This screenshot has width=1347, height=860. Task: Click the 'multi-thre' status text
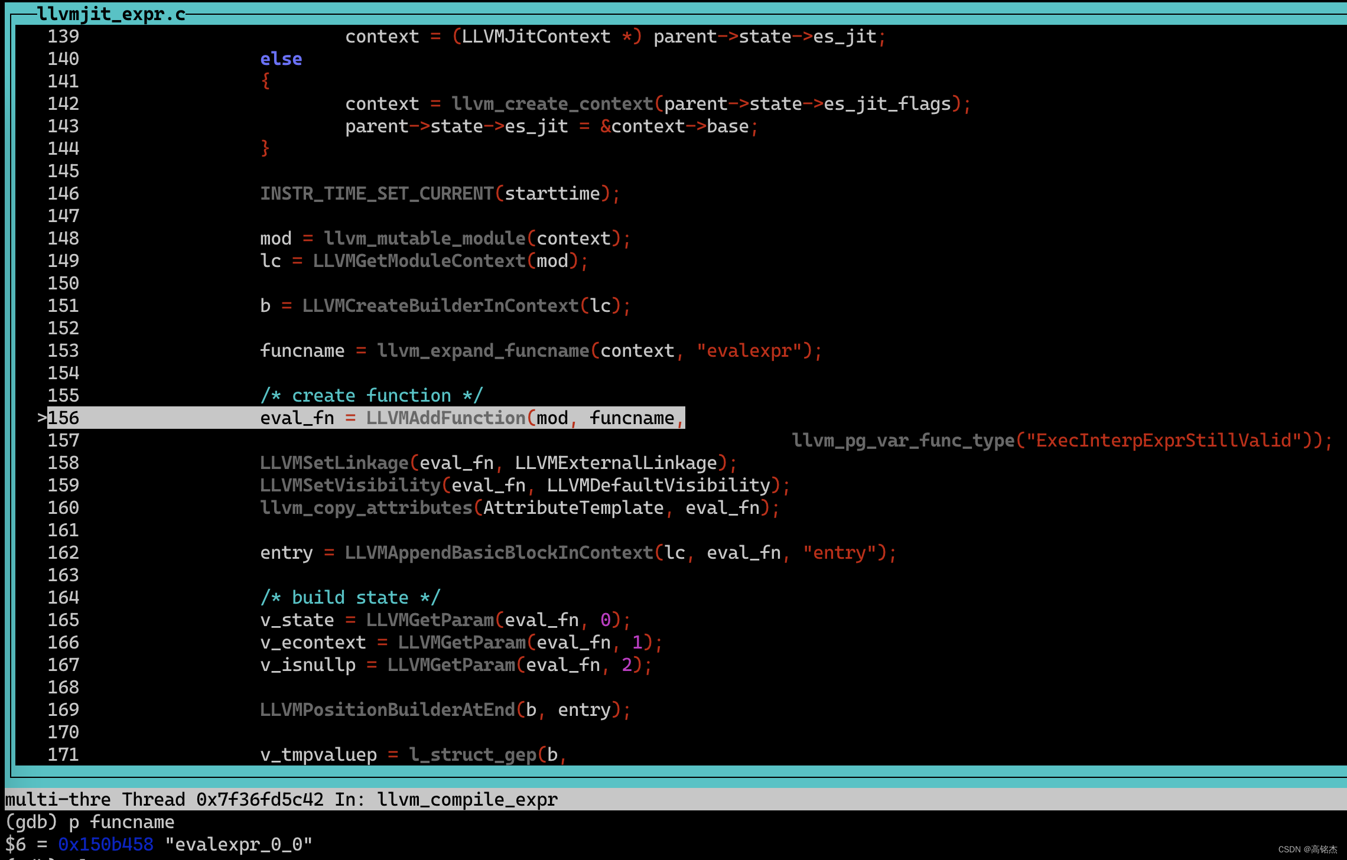tap(58, 800)
